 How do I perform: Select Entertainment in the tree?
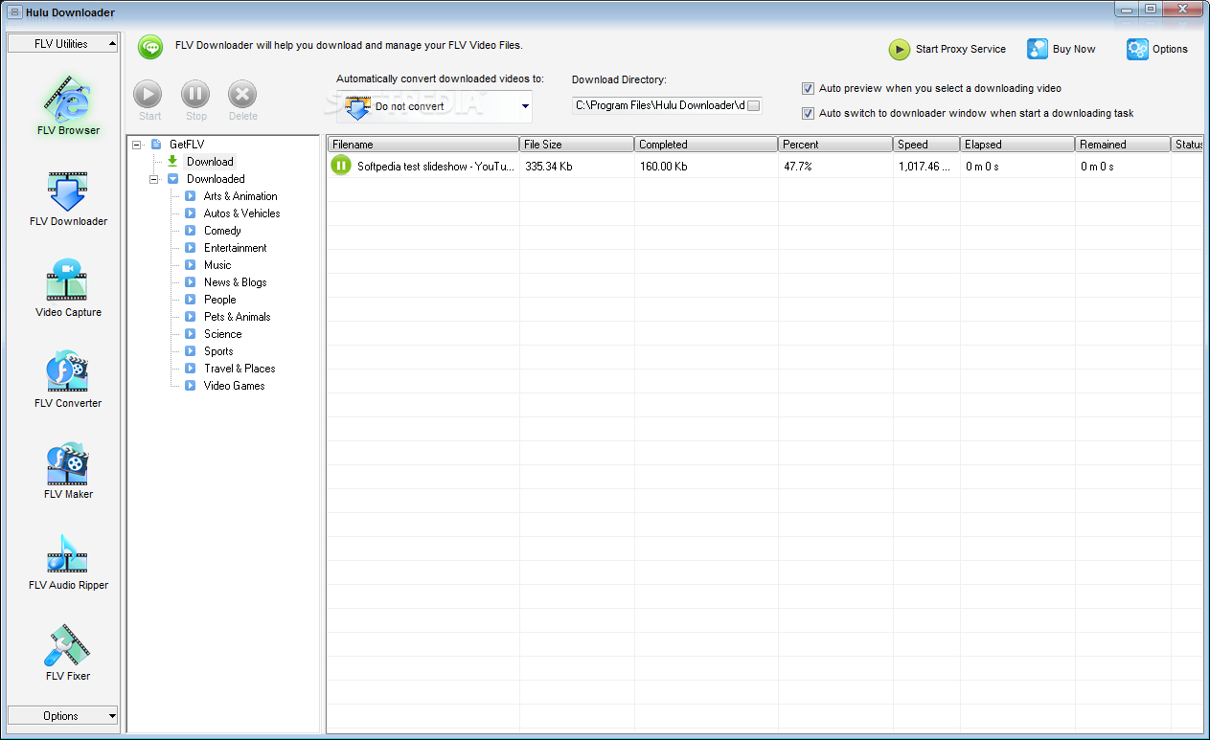[235, 248]
